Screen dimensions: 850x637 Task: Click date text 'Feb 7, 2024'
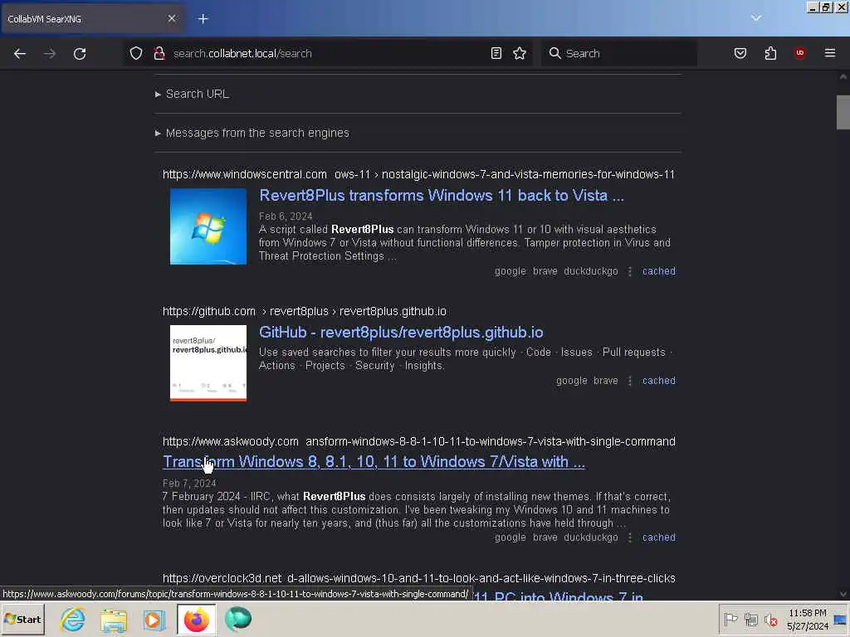click(189, 484)
